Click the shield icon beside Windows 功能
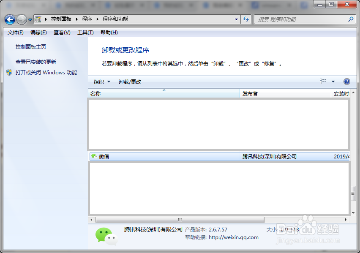This screenshot has height=253, width=360. click(x=9, y=72)
